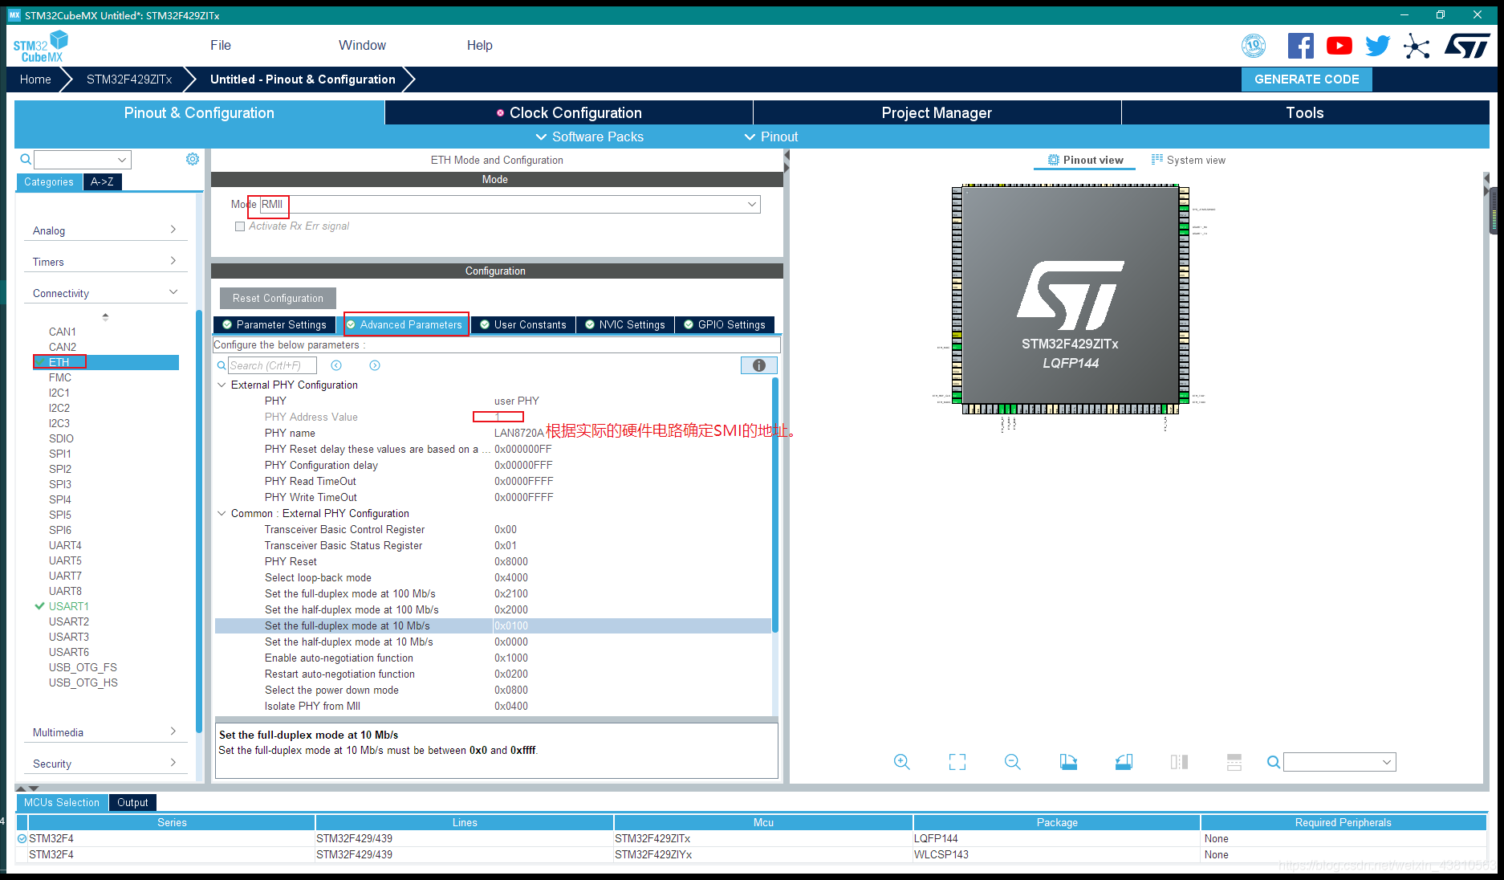Click the STM32CubeMX logo
The width and height of the screenshot is (1504, 880).
pos(41,47)
